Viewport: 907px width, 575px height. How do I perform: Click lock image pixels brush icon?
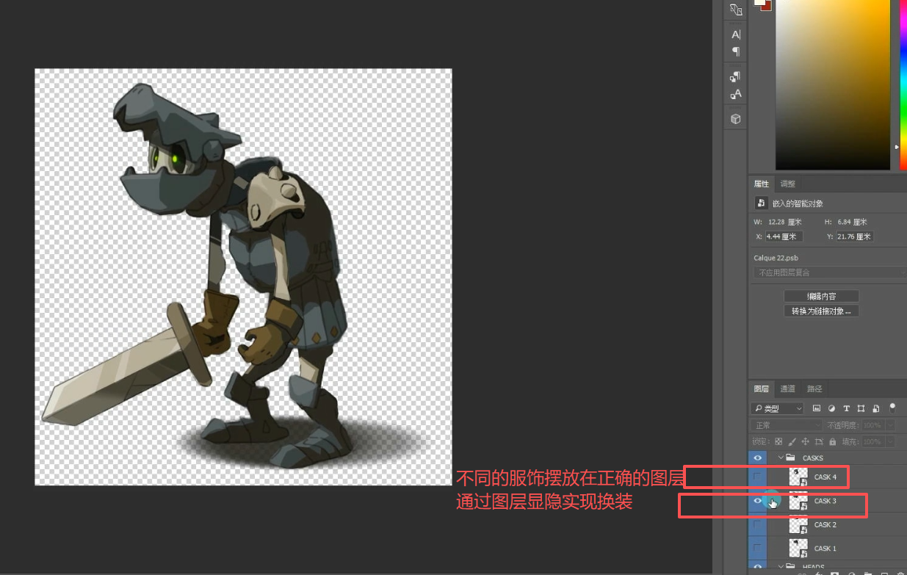click(x=792, y=441)
